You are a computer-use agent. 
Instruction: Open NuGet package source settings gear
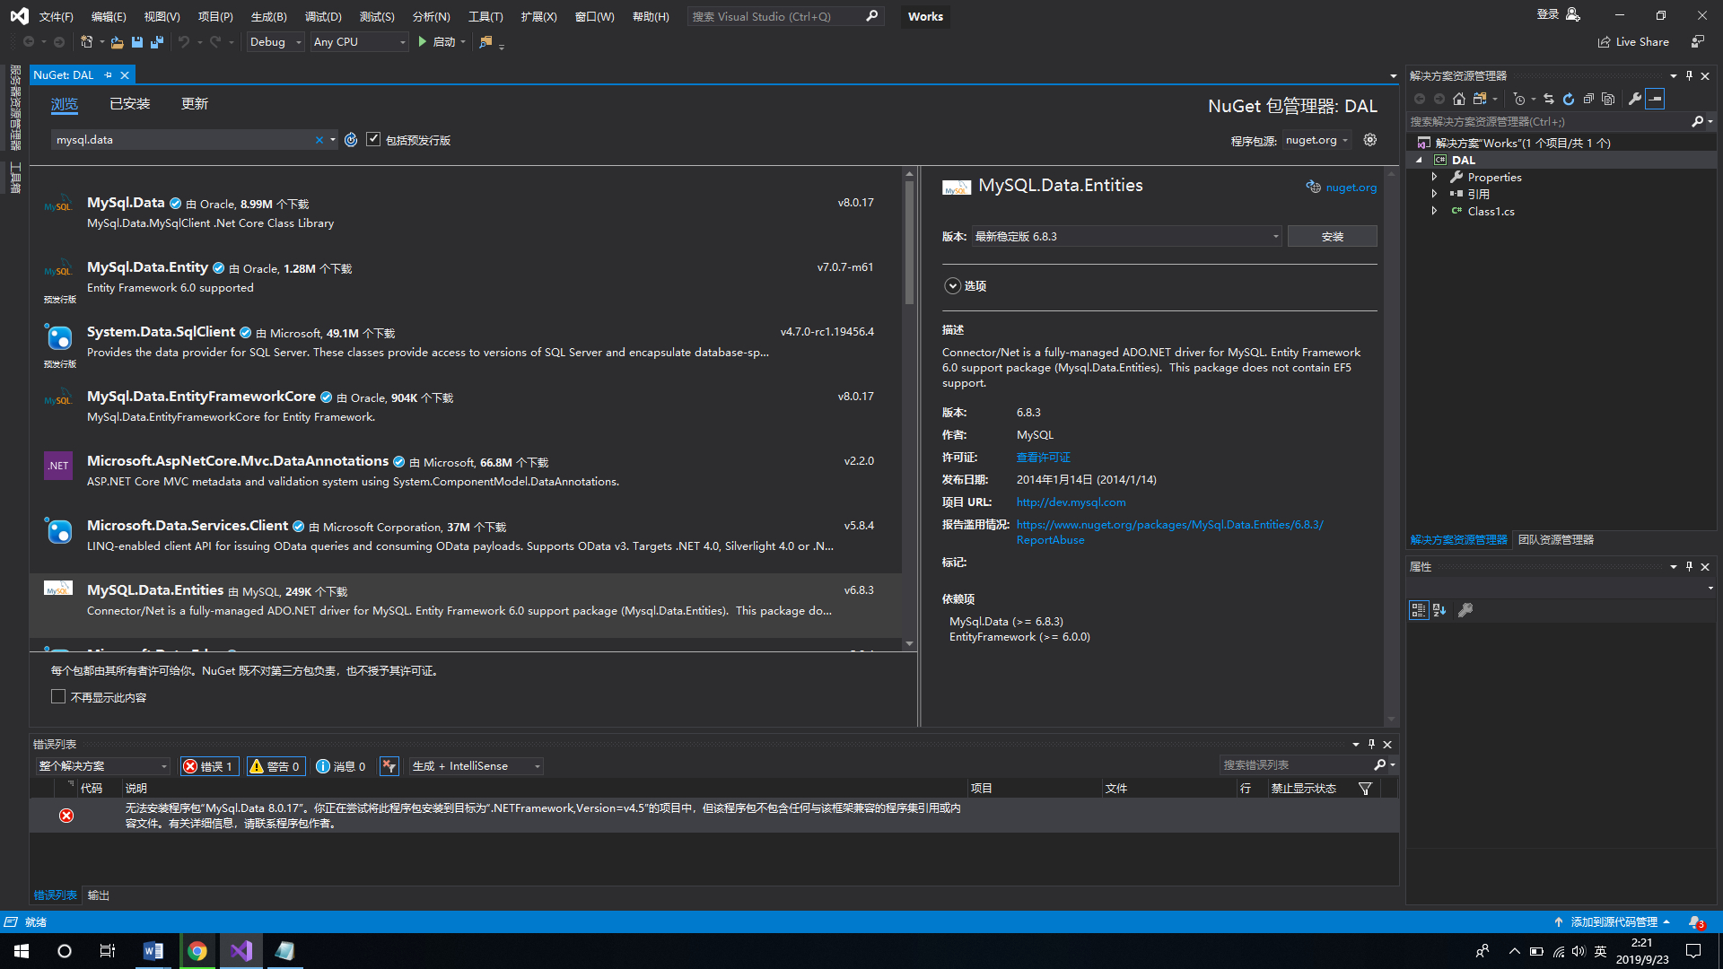(1369, 140)
